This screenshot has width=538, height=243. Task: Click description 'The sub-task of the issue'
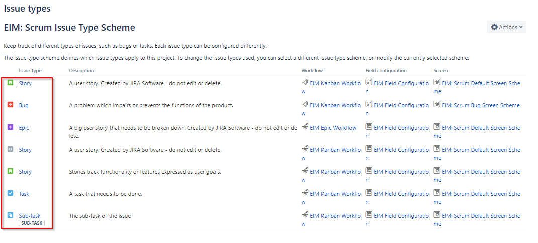click(100, 216)
